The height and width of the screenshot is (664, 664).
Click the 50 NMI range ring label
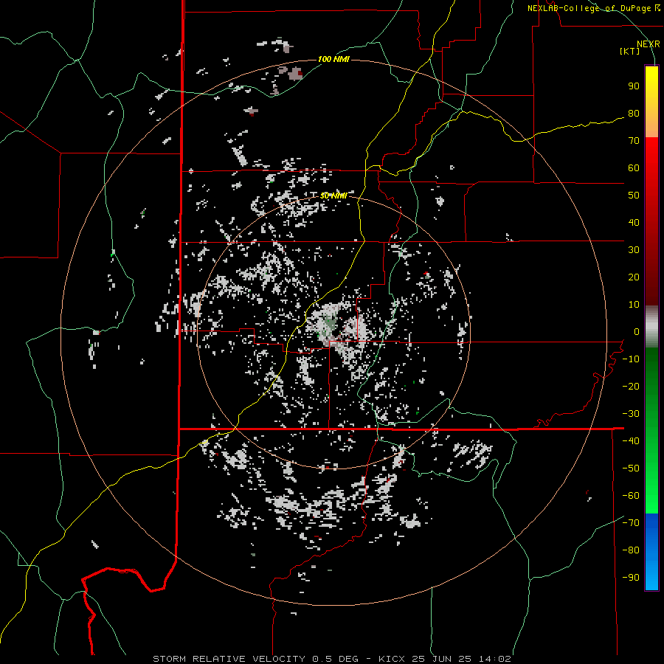pos(333,196)
